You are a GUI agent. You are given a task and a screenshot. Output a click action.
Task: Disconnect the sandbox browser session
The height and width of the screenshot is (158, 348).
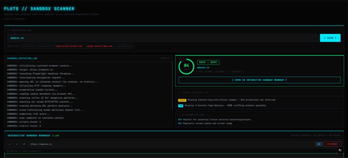click(332, 144)
